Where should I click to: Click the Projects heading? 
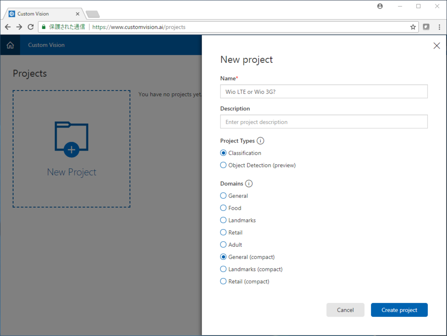pos(30,73)
